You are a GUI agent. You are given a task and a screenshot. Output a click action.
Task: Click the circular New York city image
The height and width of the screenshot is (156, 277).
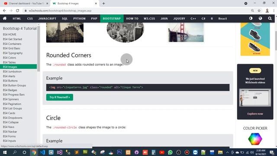[126, 32]
